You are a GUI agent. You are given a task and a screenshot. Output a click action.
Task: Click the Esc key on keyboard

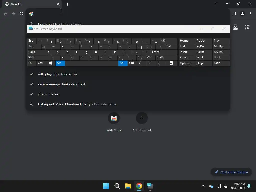32,41
